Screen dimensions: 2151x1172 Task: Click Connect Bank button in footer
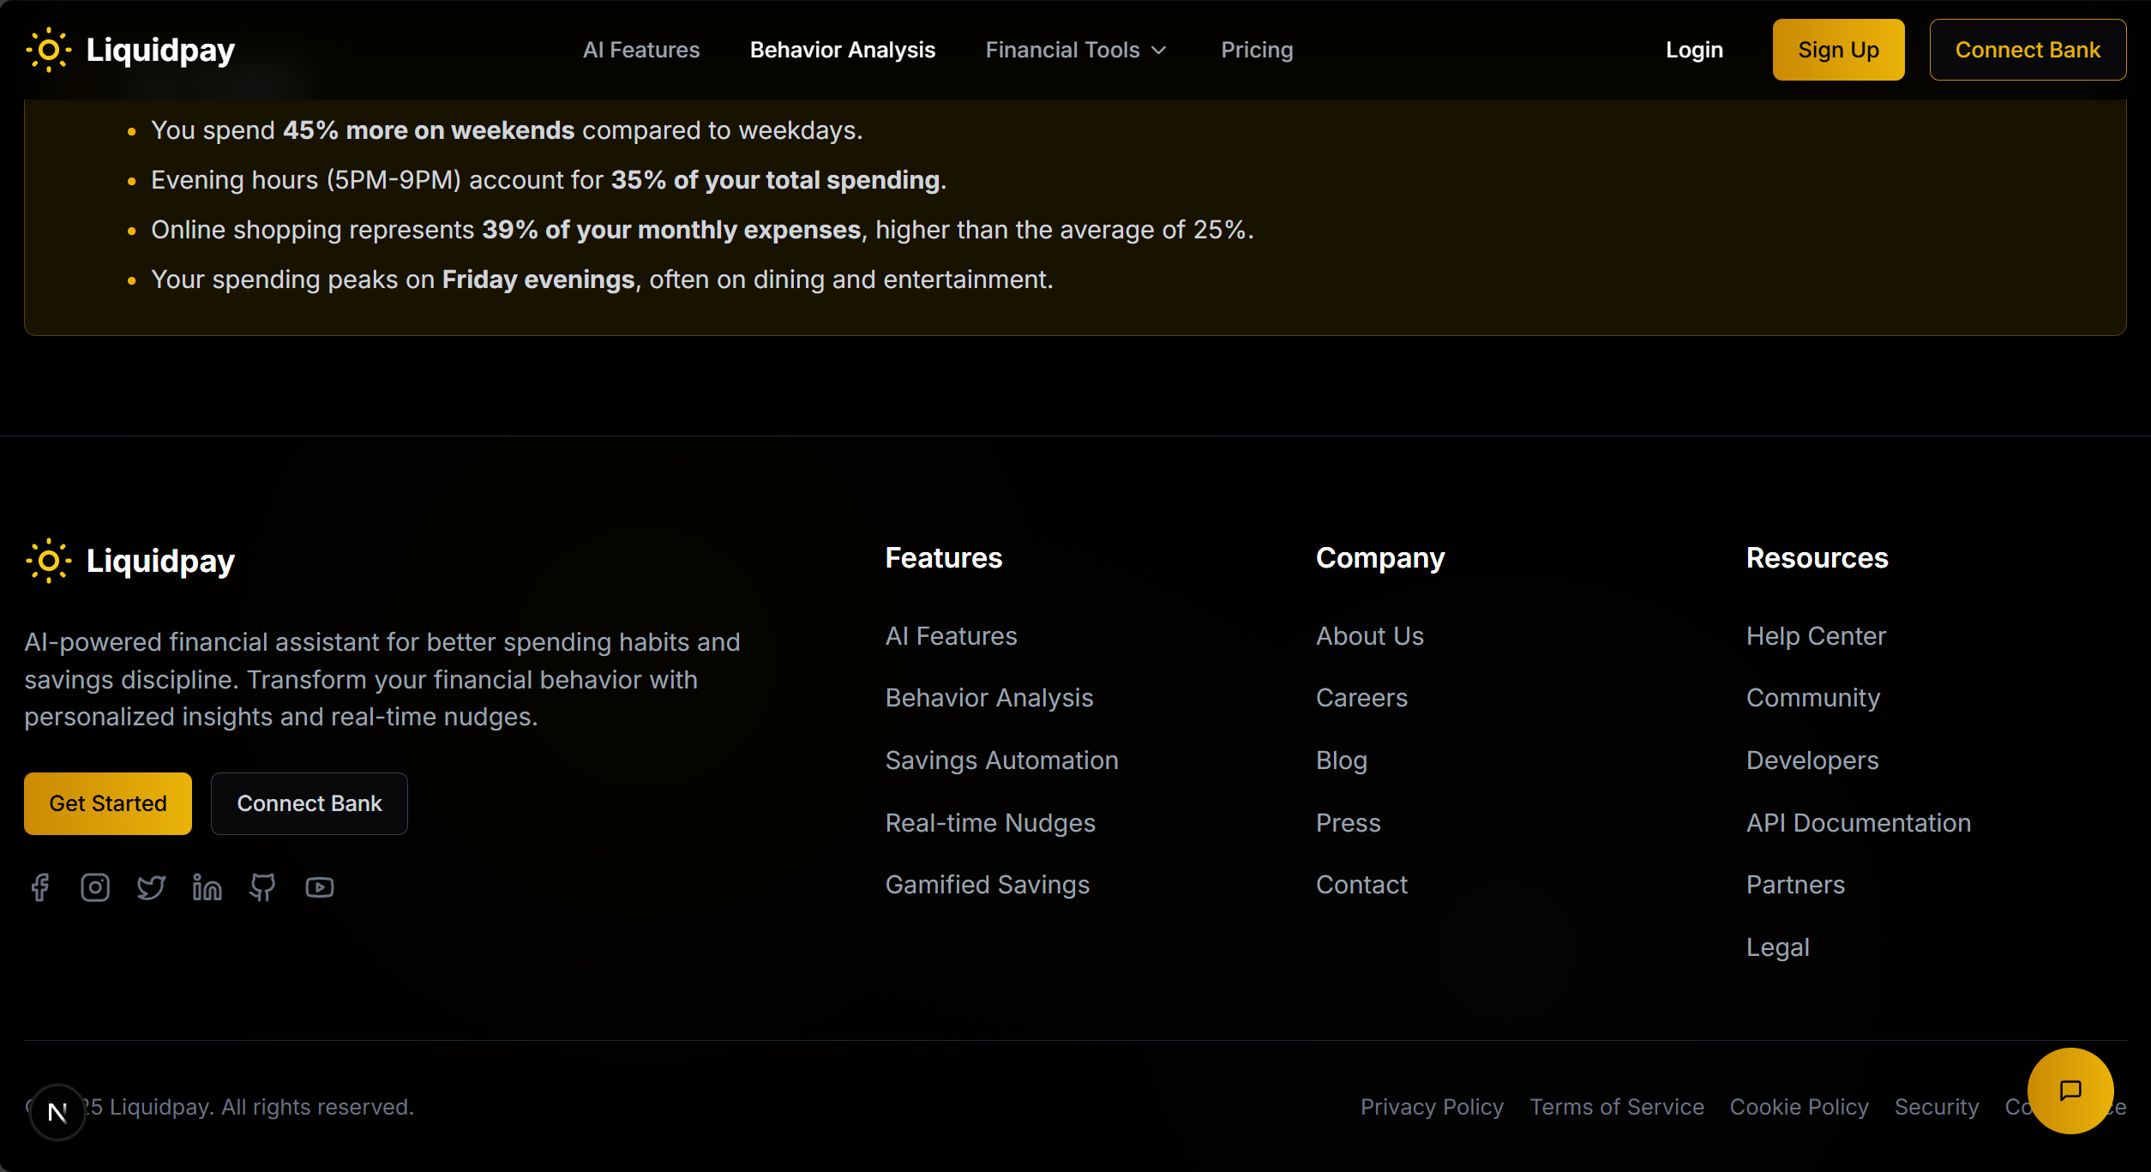click(x=309, y=803)
